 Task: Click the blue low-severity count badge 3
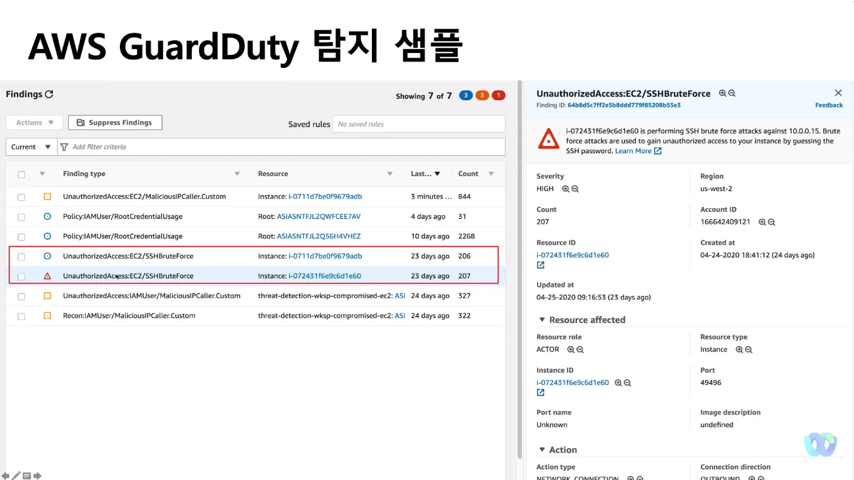(466, 96)
